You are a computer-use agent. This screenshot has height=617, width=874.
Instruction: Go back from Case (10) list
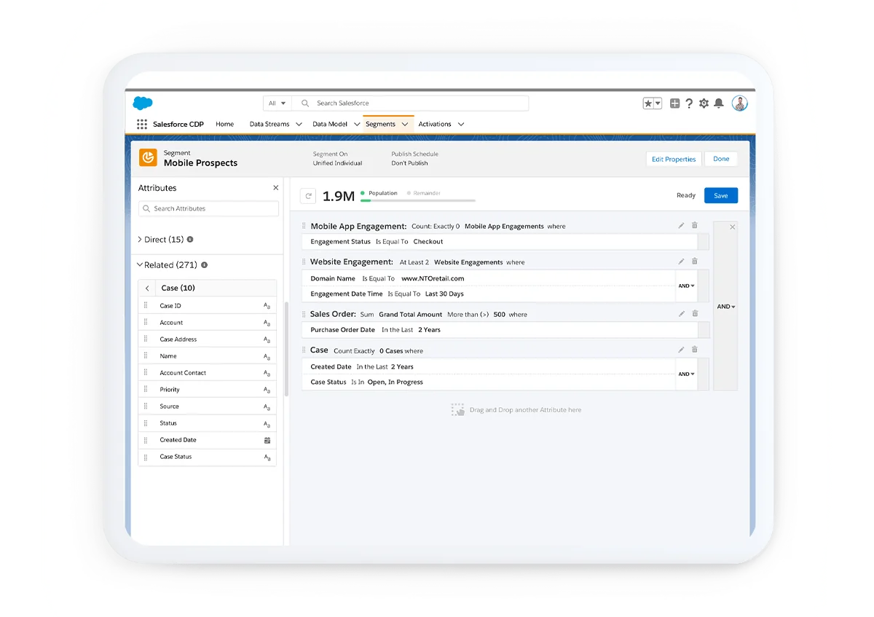pyautogui.click(x=147, y=288)
